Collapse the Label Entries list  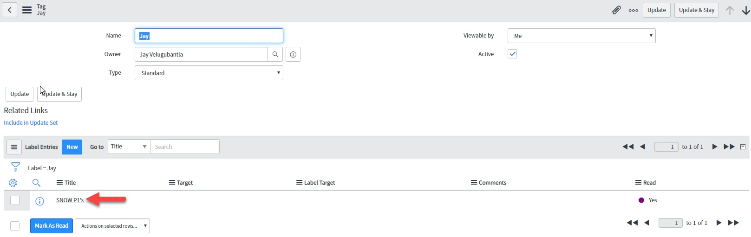click(x=743, y=147)
